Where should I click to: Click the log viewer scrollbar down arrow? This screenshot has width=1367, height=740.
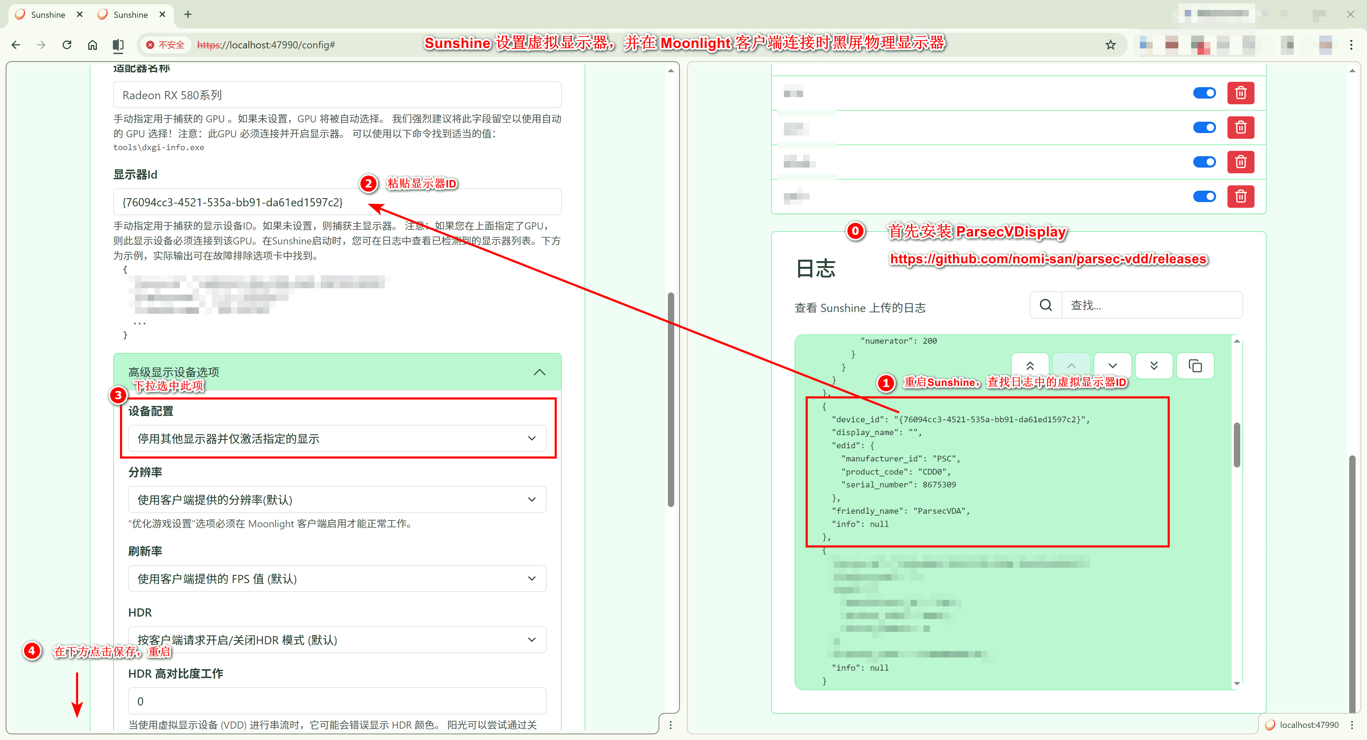(x=1237, y=683)
